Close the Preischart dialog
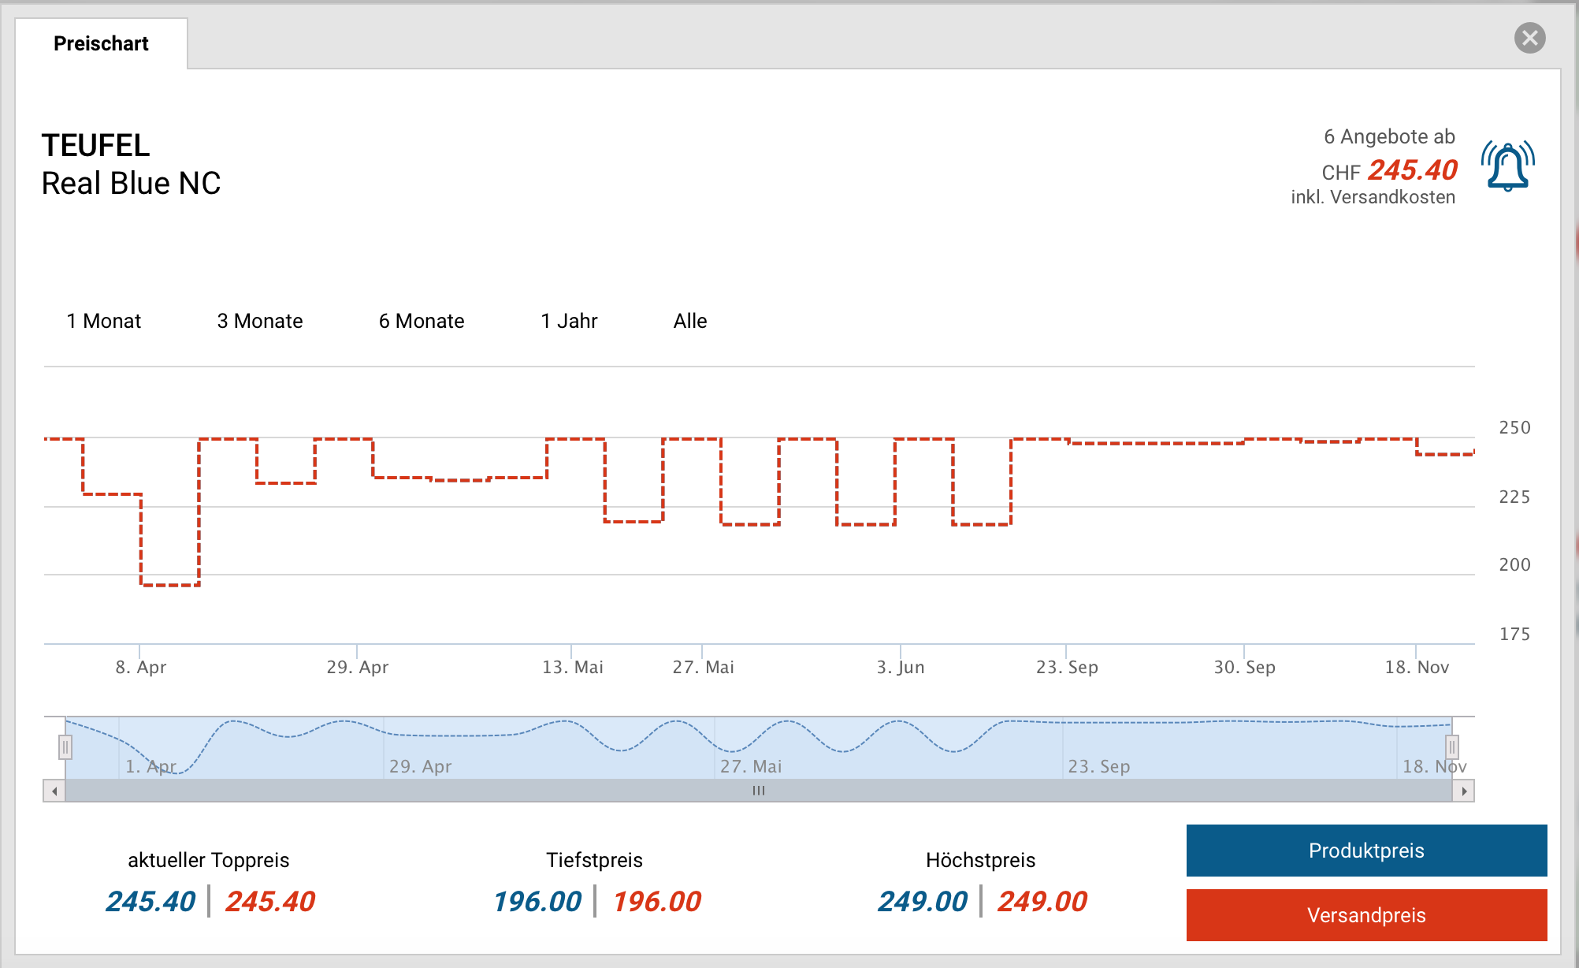 (x=1529, y=38)
